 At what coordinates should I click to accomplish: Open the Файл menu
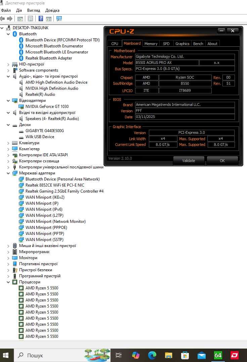pyautogui.click(x=6, y=10)
